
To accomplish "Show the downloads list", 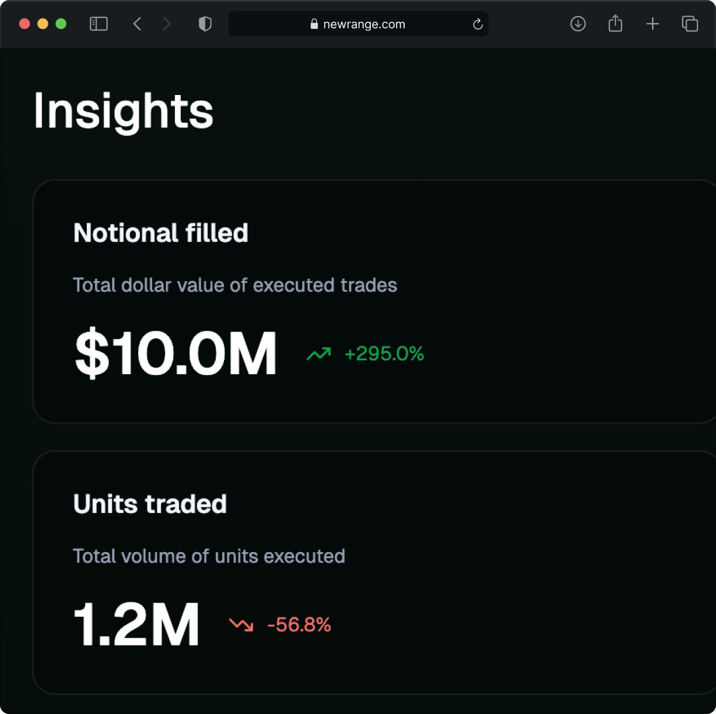I will 578,24.
